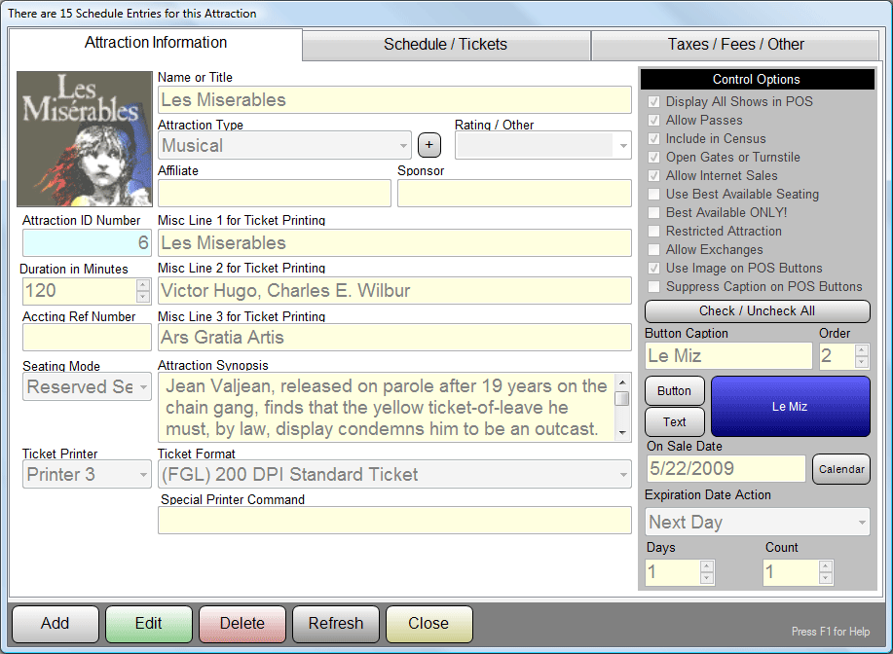This screenshot has width=893, height=654.
Task: Click the Button Caption field
Action: tap(728, 356)
